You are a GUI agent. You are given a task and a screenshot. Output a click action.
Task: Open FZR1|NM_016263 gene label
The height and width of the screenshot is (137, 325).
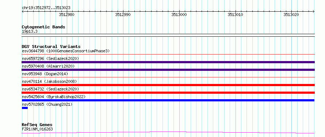pyautogui.click(x=37, y=129)
